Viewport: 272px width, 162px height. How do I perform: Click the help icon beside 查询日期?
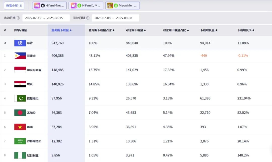[18, 18]
